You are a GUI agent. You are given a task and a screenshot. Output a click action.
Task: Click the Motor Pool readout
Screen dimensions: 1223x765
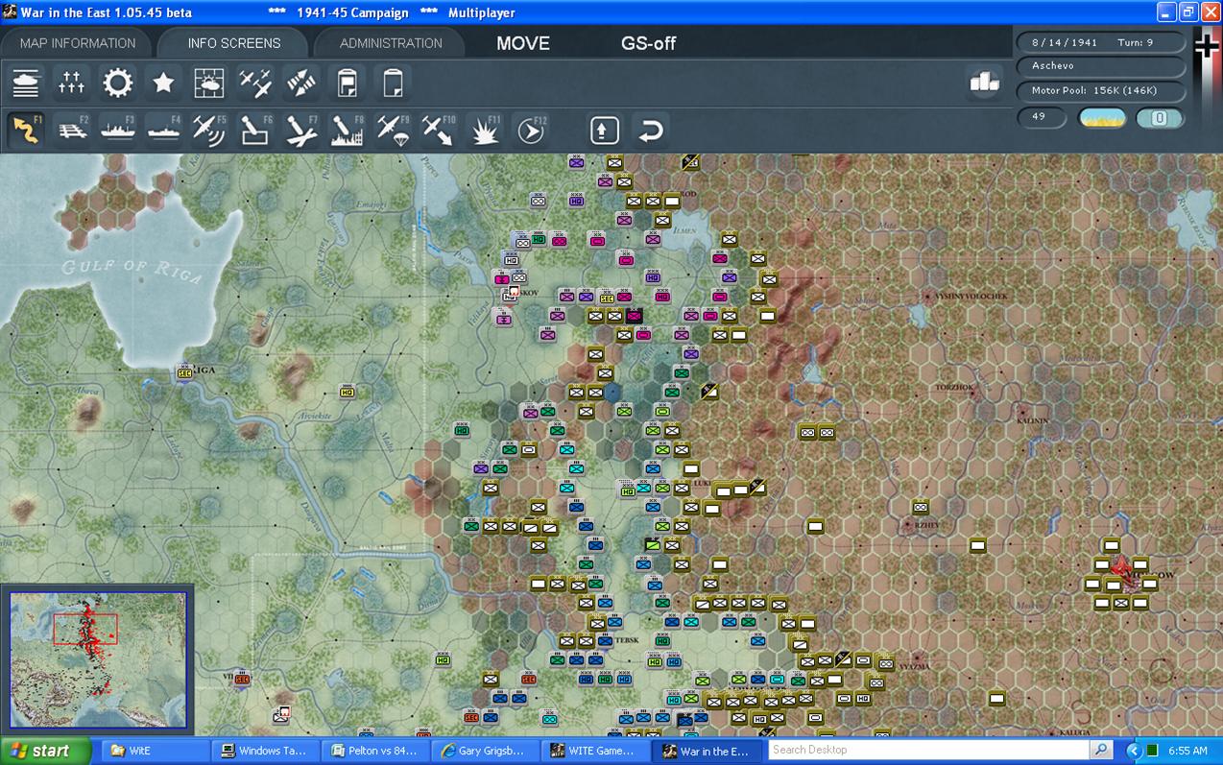1100,91
